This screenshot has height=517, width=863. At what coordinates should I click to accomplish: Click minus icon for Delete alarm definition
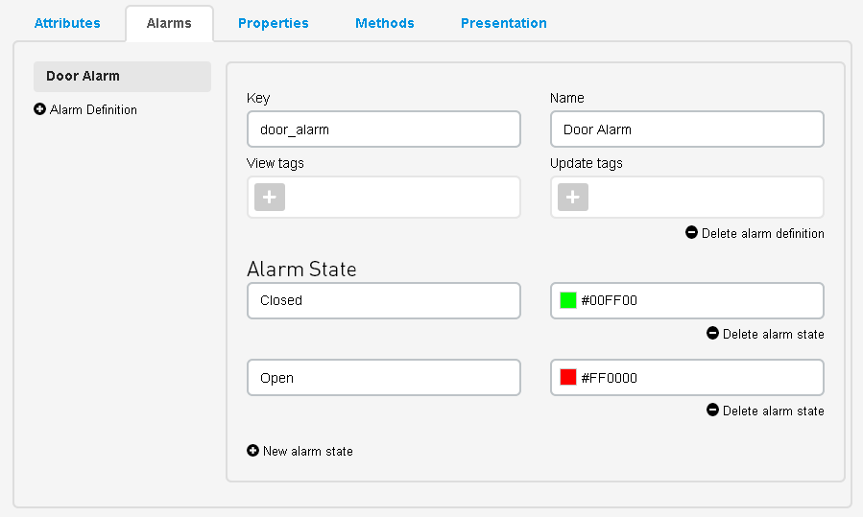tap(691, 233)
